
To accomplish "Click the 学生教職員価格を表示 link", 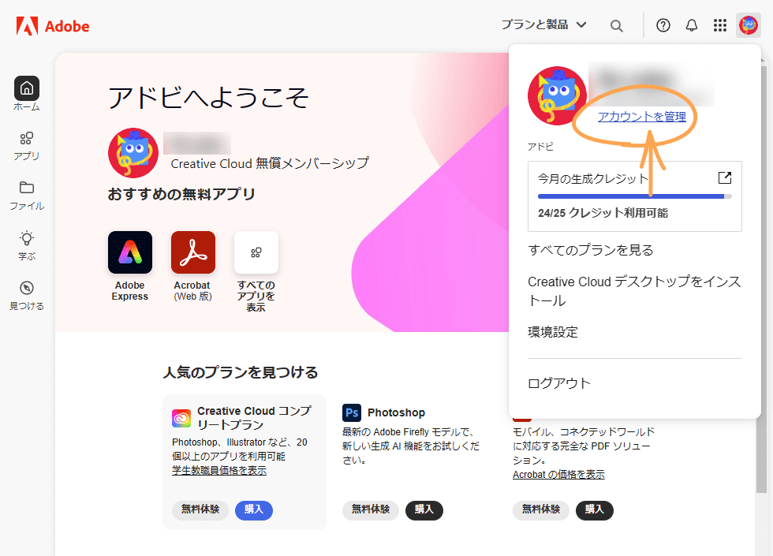I will point(219,470).
